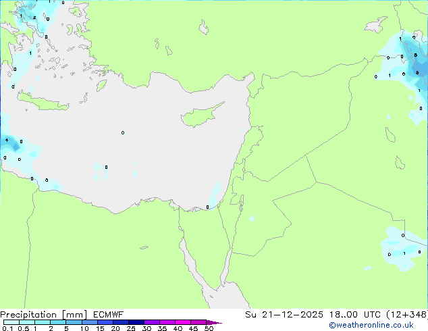Pick the 15–20 mm legend color swatch
The width and height of the screenshot is (428, 331).
click(x=105, y=322)
